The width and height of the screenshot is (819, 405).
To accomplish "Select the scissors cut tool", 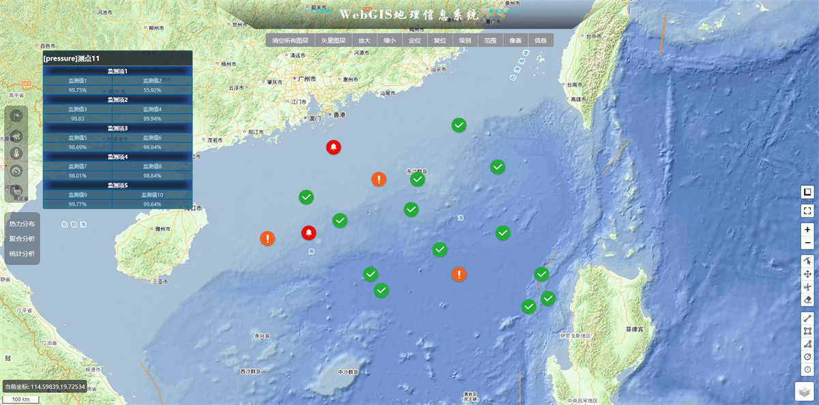I will [807, 287].
